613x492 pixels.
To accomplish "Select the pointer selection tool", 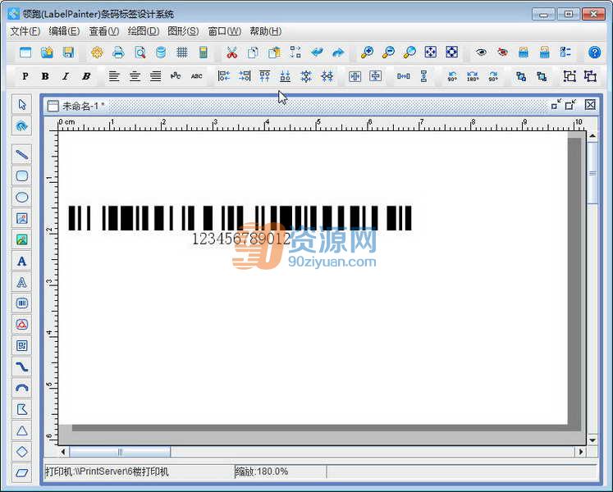I will 22,105.
